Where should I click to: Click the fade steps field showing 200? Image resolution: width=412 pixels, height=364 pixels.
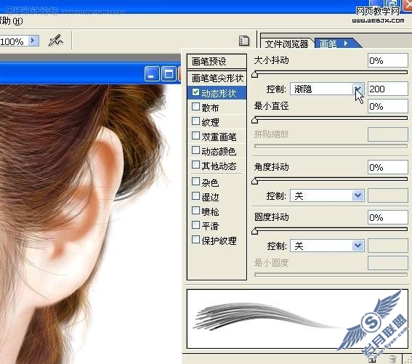[388, 89]
